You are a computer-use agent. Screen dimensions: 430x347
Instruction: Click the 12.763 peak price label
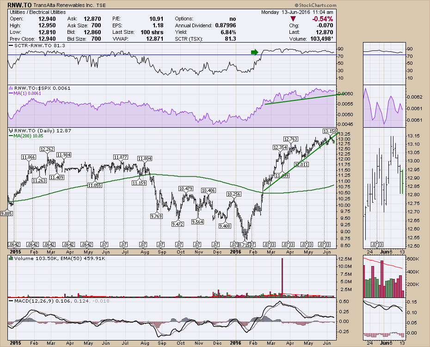coord(291,139)
